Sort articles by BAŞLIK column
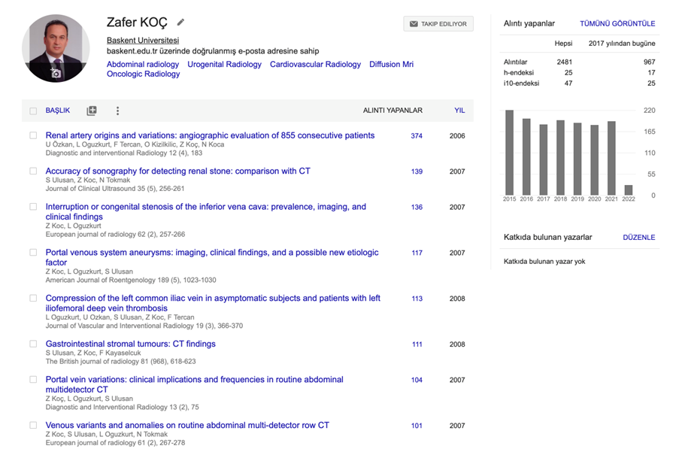 coord(58,111)
